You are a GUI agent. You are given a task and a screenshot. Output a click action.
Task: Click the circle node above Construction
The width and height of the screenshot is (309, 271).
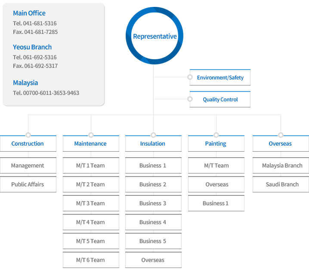pos(28,135)
